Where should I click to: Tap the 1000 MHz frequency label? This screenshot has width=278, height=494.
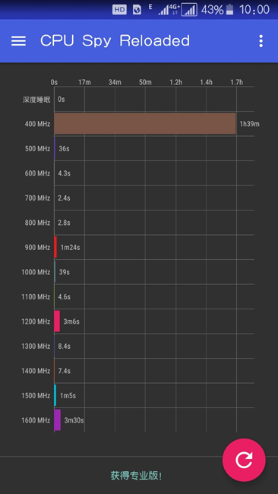36,272
